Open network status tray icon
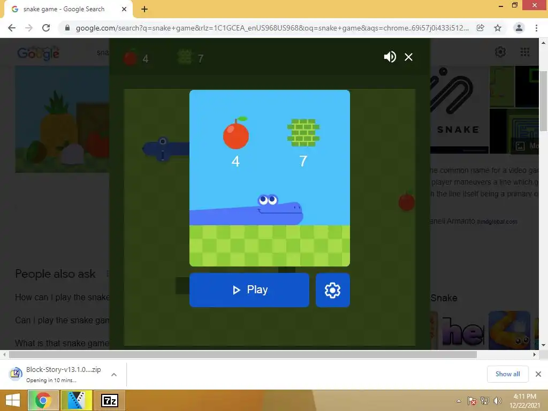This screenshot has height=411, width=548. click(485, 401)
